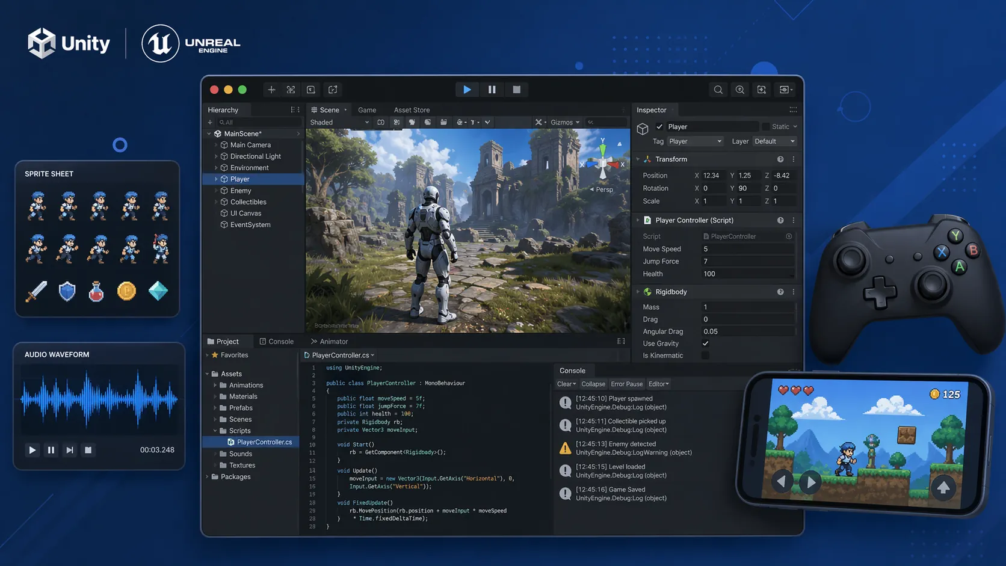Image resolution: width=1006 pixels, height=566 pixels.
Task: Open the Shaded draw mode dropdown
Action: (x=339, y=122)
